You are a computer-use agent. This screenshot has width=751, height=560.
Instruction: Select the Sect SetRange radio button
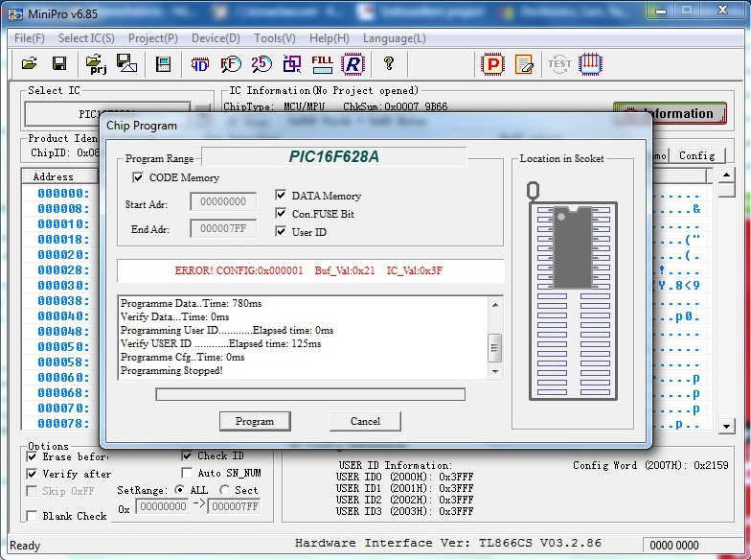point(224,489)
